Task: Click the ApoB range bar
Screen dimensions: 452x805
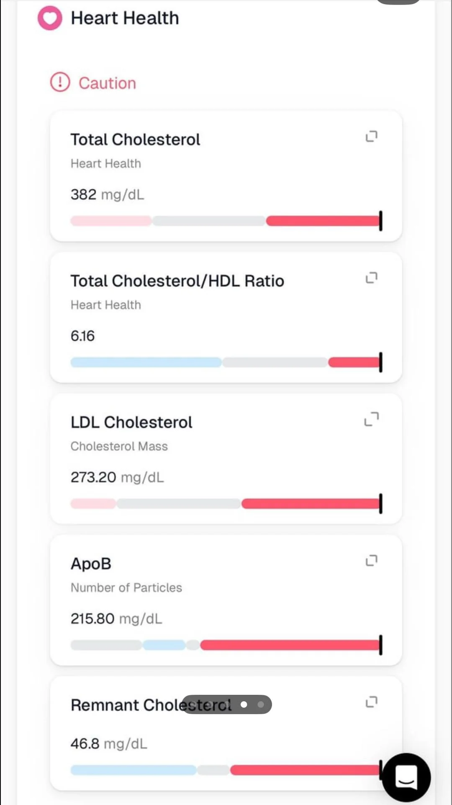Action: [226, 645]
